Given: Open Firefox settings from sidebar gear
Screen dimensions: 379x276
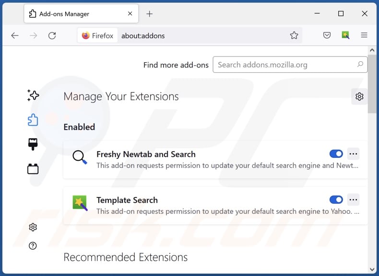Looking at the screenshot, I should (x=33, y=227).
